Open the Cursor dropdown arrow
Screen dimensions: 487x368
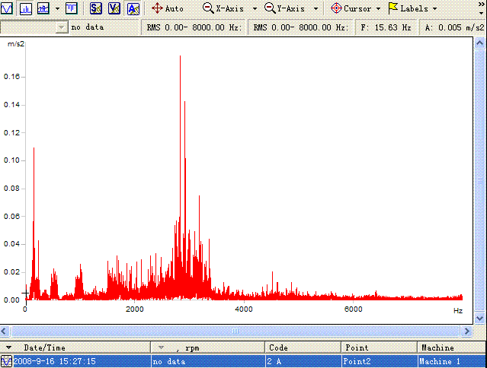(x=378, y=8)
